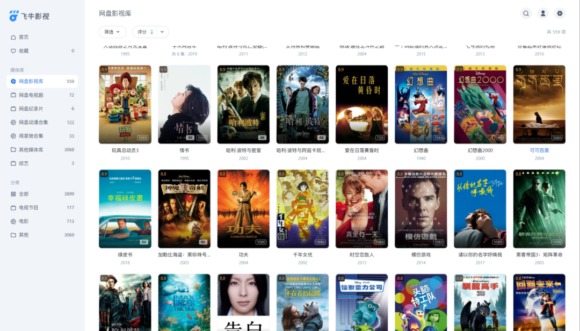Select 网盘动漫合集 library
Screen dimensions: 580x331
pyautogui.click(x=42, y=122)
